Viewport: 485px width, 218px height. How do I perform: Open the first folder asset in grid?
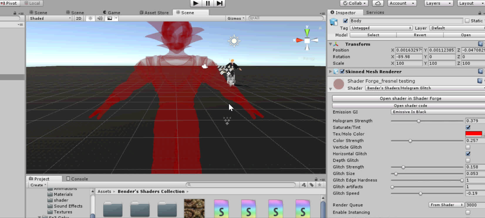pyautogui.click(x=113, y=209)
